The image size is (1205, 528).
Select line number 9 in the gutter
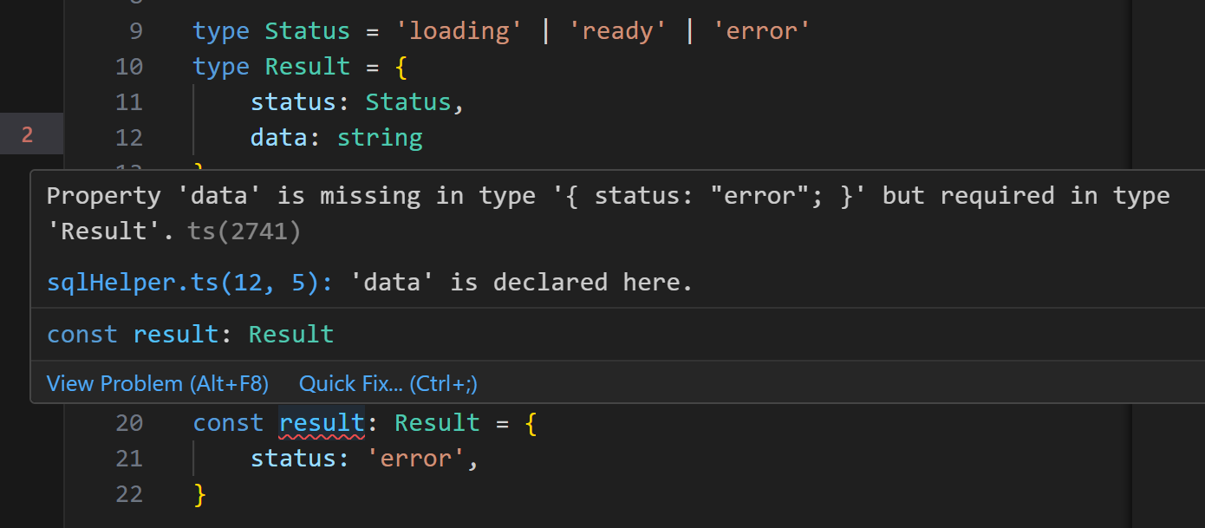(x=135, y=31)
